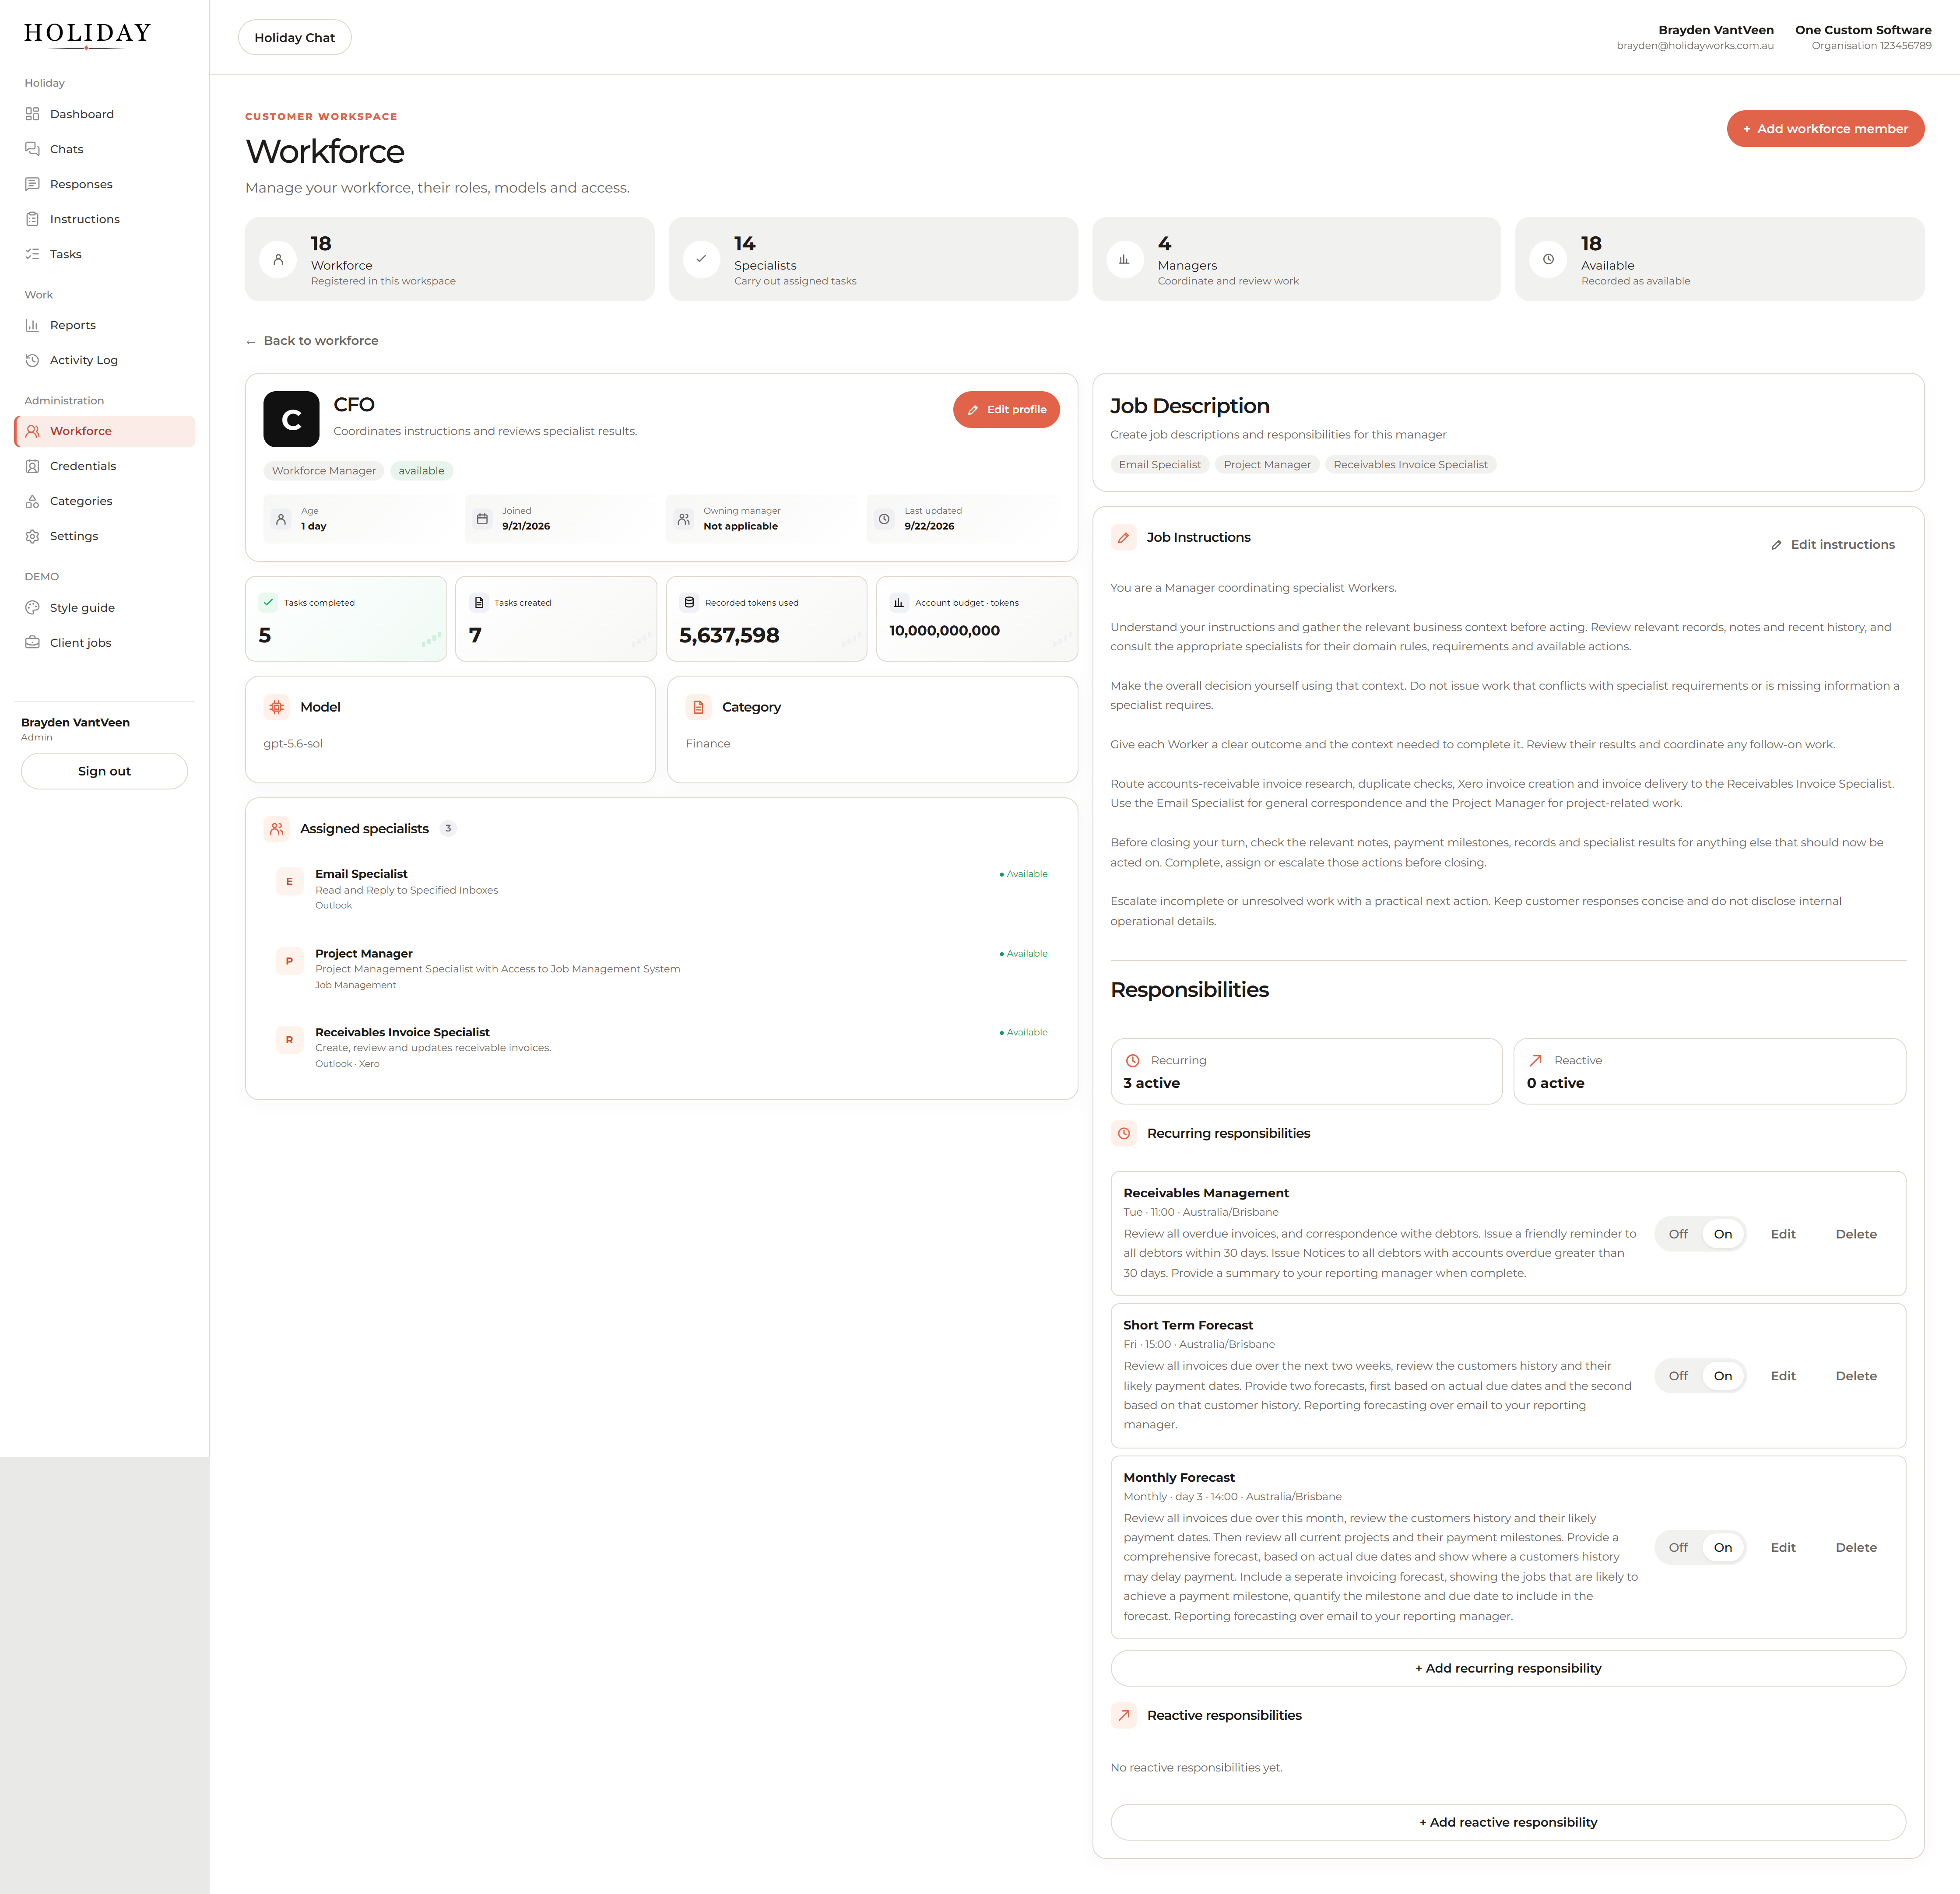Click the Categories shapes icon
Image resolution: width=1960 pixels, height=1894 pixels.
tap(32, 501)
